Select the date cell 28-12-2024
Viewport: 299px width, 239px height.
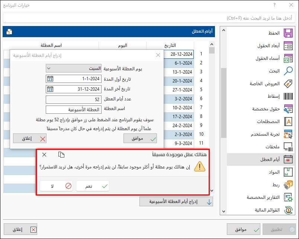click(179, 54)
